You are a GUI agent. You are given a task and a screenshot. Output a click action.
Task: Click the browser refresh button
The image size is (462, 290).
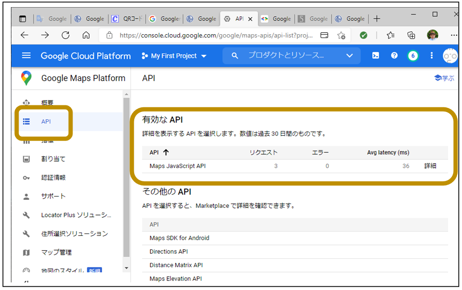coord(65,35)
